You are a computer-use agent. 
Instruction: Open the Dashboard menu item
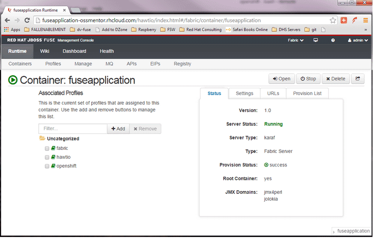[74, 51]
